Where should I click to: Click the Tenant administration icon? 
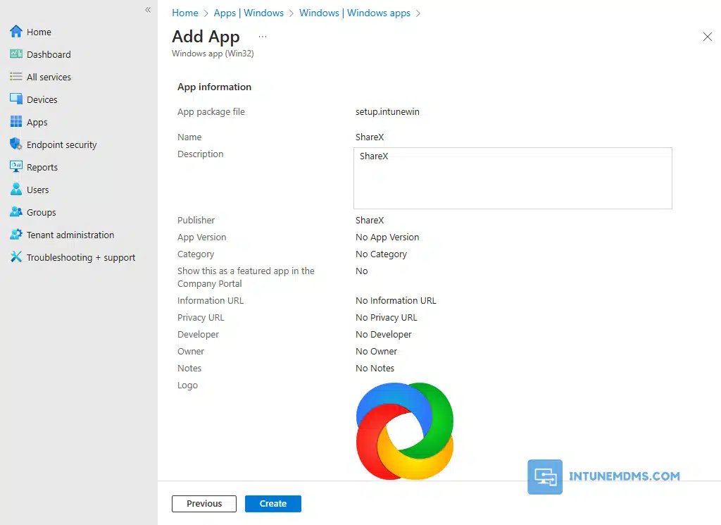[15, 235]
